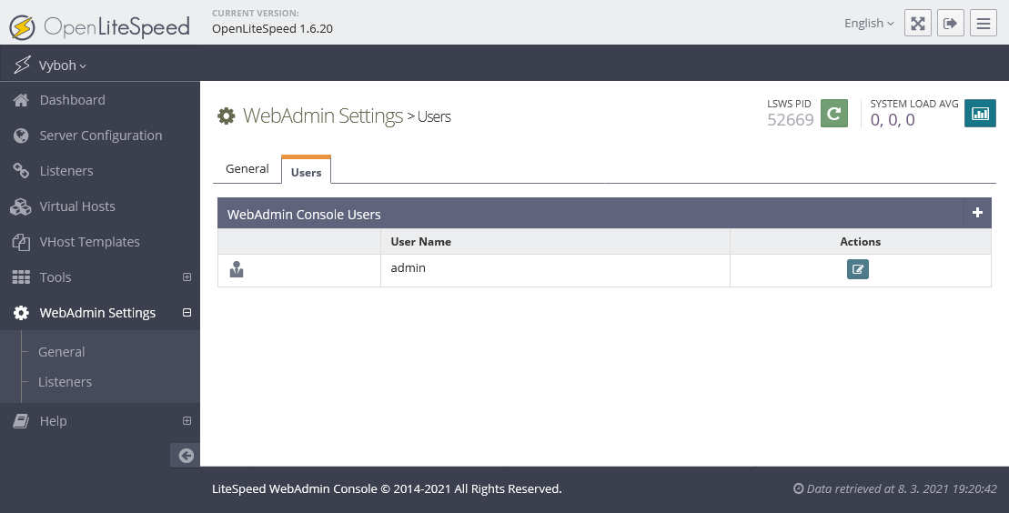Expand the Help menu section
Viewport: 1009px width, 513px height.
(x=187, y=420)
